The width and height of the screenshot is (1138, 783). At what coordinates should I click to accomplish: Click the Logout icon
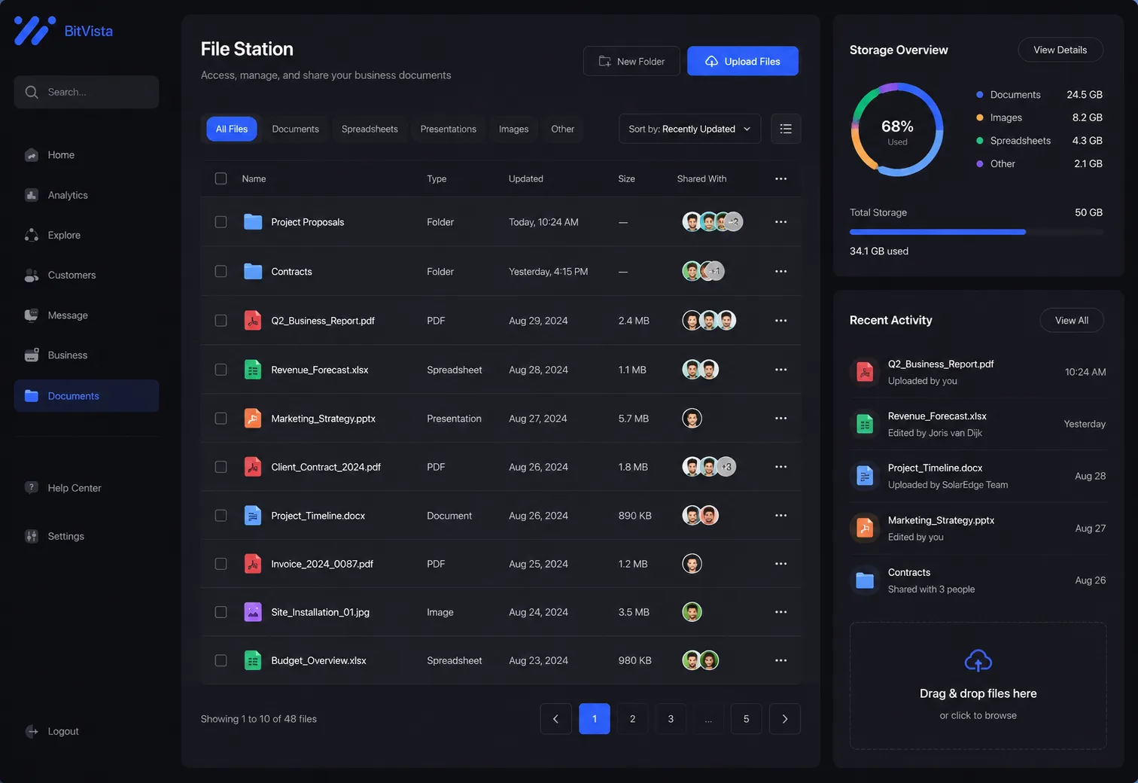[x=32, y=731]
